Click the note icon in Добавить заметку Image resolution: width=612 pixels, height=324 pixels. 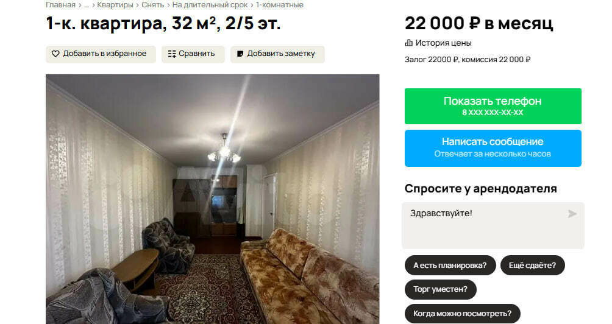(240, 54)
